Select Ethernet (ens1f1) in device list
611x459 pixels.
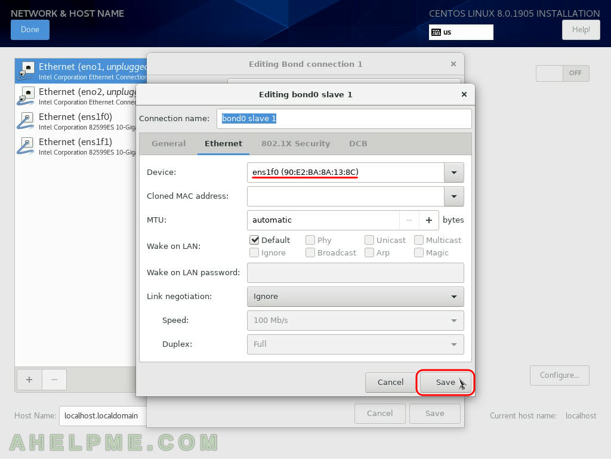pos(76,146)
